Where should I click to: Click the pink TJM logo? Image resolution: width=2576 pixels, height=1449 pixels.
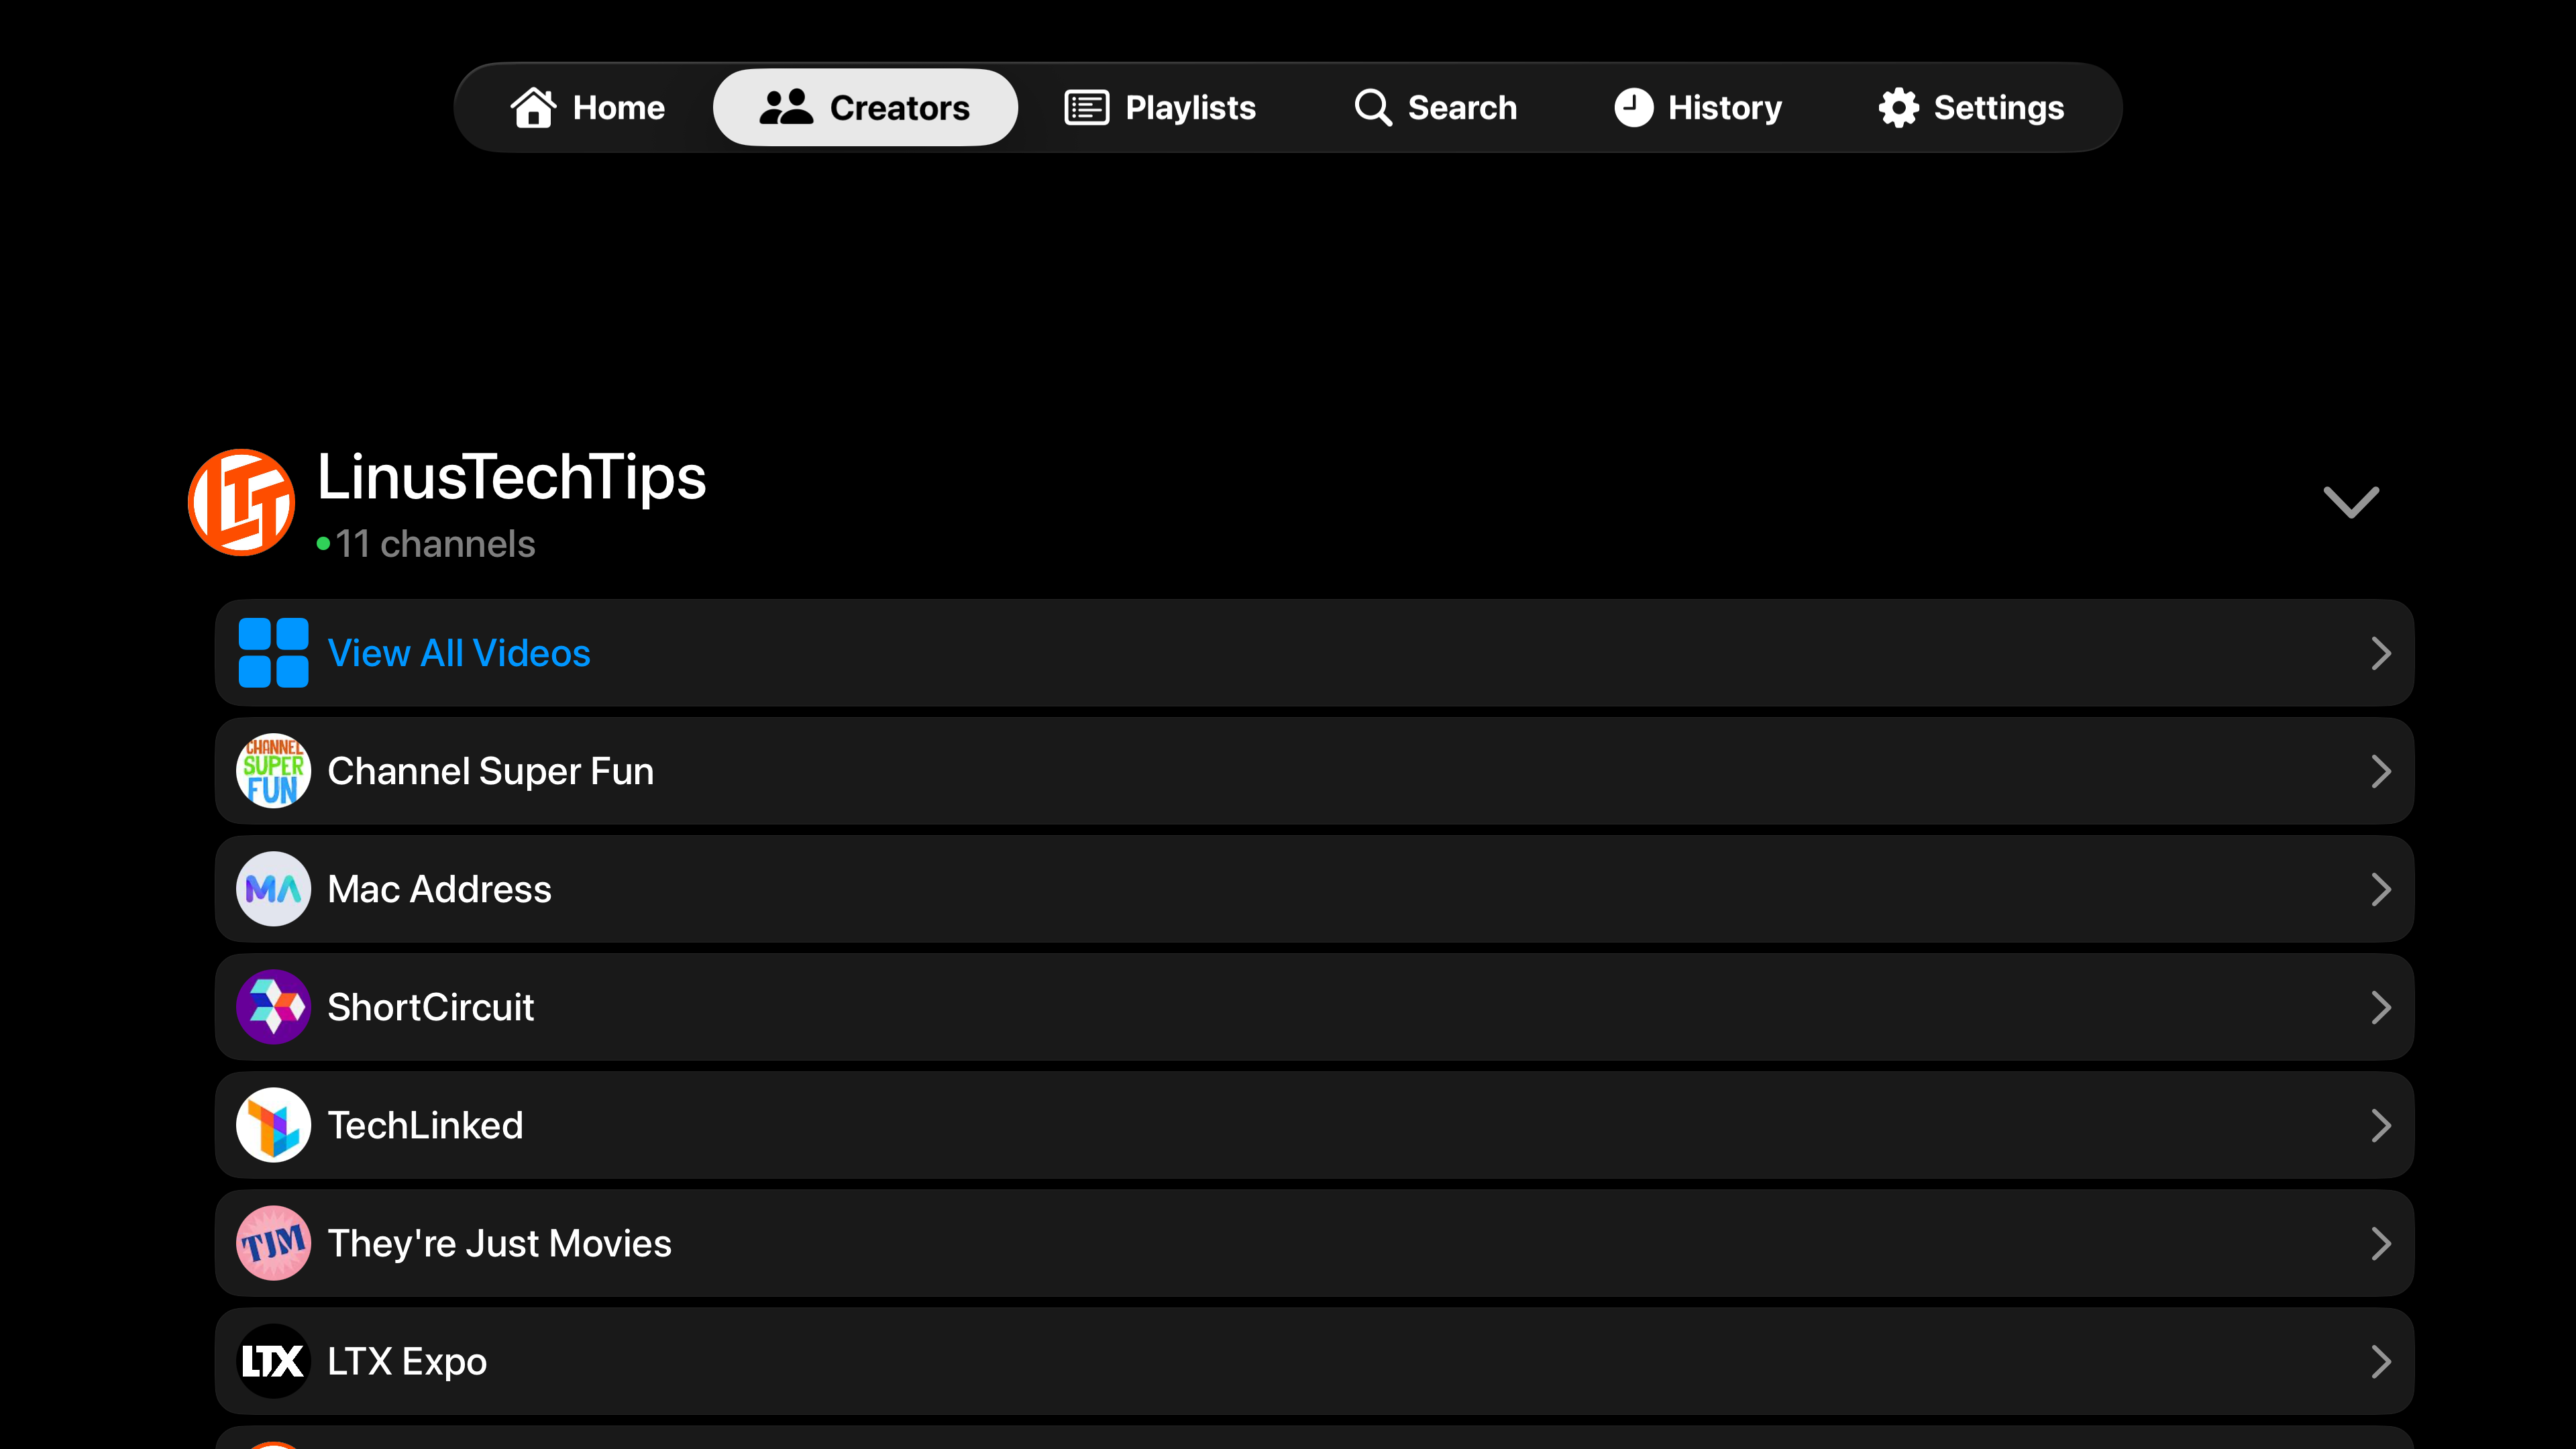tap(273, 1243)
